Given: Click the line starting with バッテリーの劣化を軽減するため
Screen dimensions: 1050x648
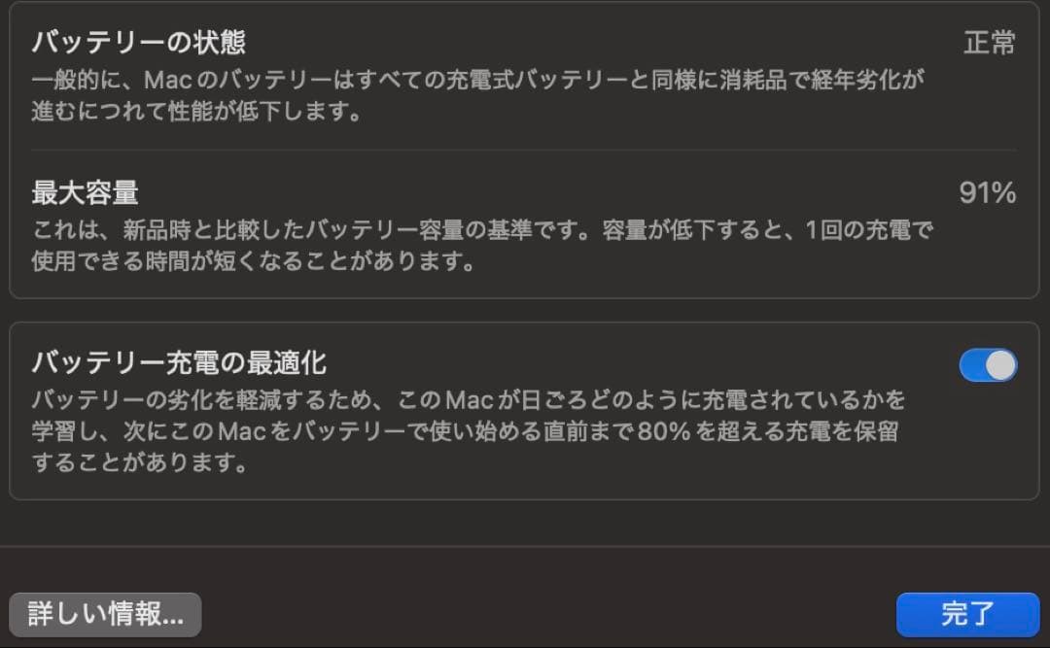Looking at the screenshot, I should coord(468,400).
